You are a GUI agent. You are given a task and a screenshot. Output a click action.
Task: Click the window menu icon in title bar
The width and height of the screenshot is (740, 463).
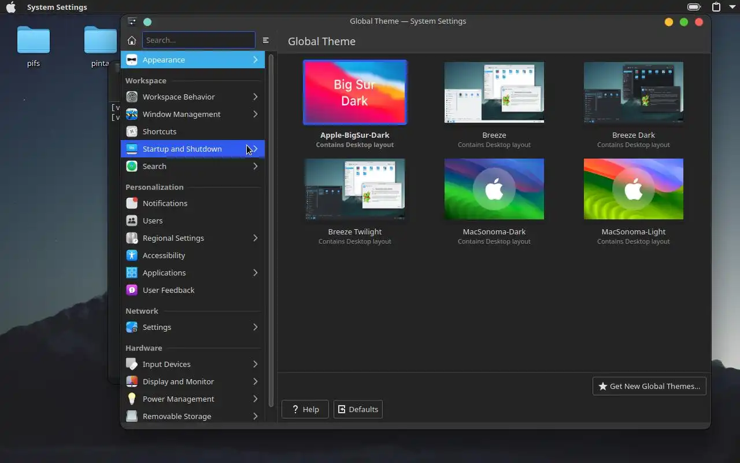132,21
